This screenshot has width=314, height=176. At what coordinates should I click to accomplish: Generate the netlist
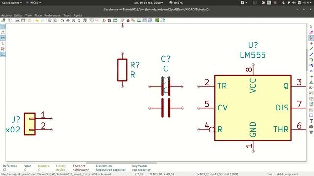pyautogui.click(x=139, y=21)
